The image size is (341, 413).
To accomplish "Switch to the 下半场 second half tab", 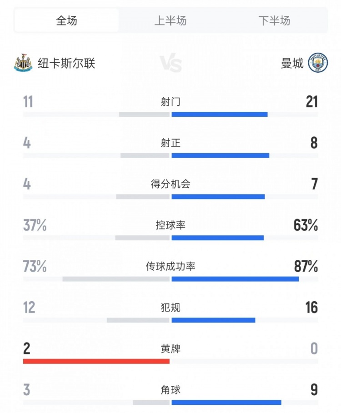I will pos(274,20).
